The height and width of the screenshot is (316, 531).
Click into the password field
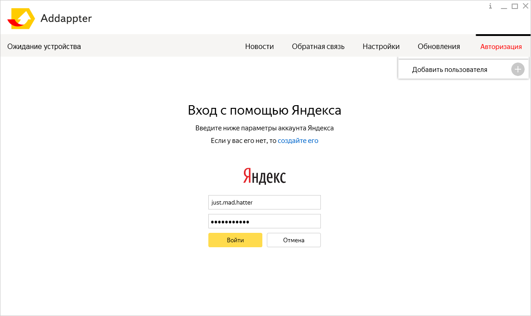pyautogui.click(x=264, y=222)
